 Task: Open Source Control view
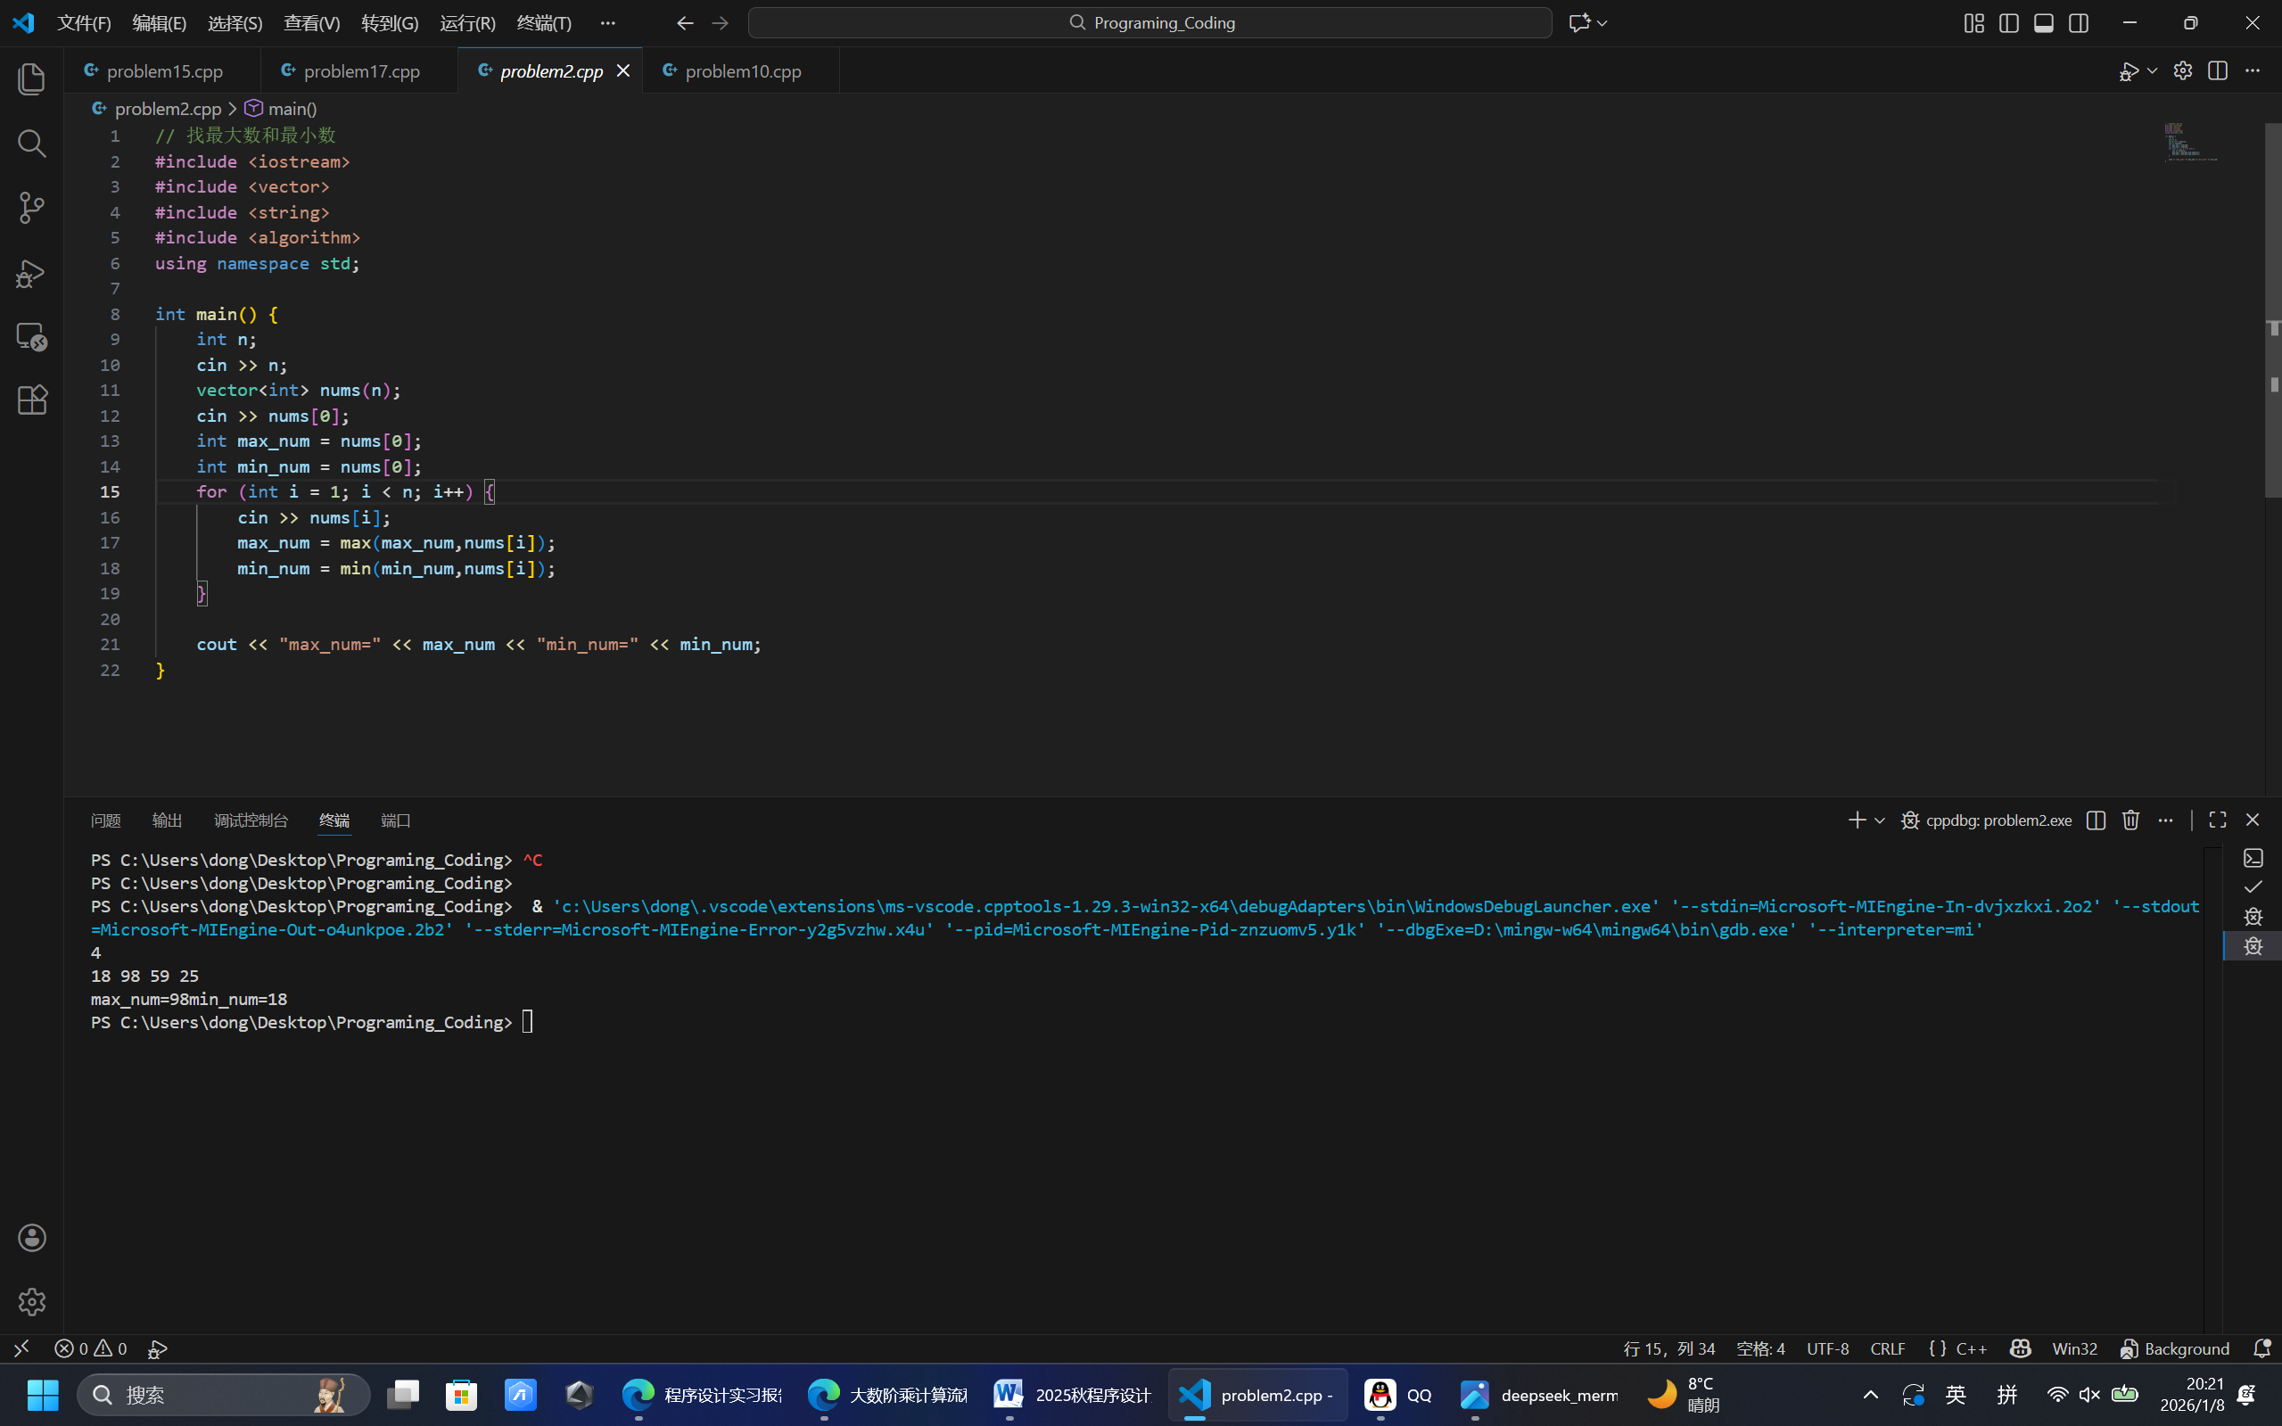(31, 208)
